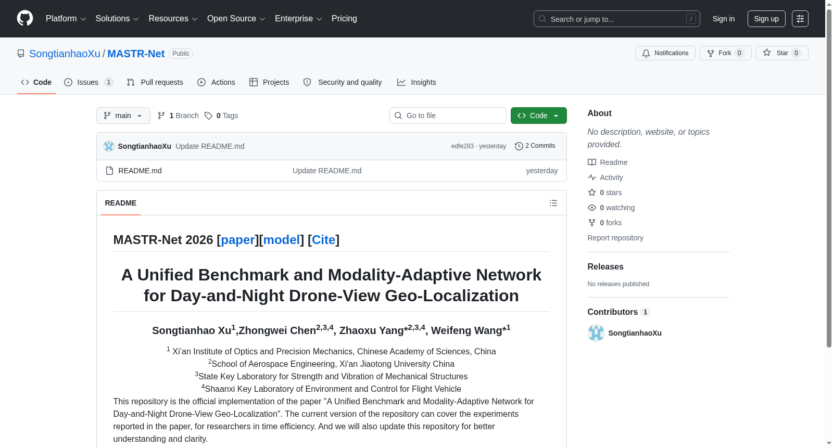Click the tag icon next to 0 Tags
The image size is (833, 448).
(x=208, y=116)
